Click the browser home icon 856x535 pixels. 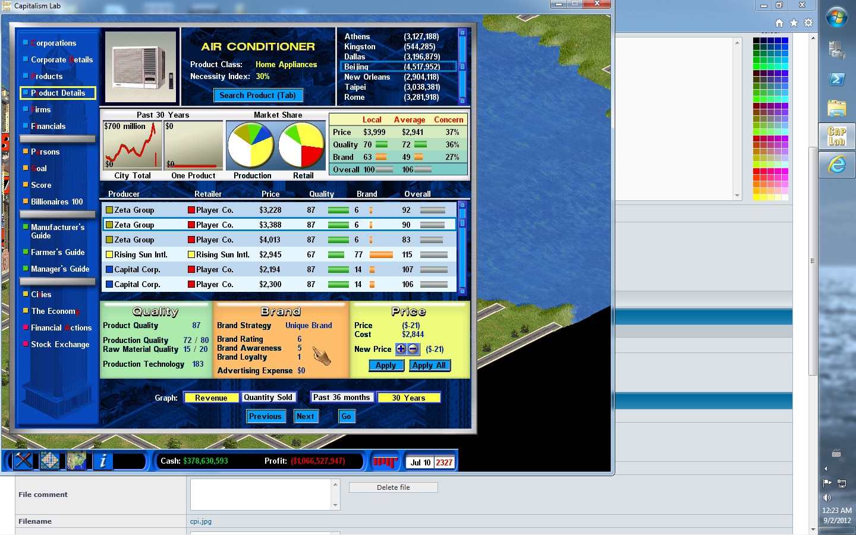coord(779,23)
